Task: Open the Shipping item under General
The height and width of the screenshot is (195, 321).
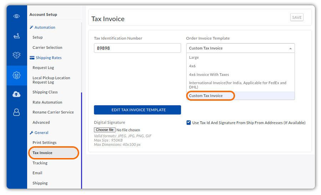Action: (x=40, y=183)
